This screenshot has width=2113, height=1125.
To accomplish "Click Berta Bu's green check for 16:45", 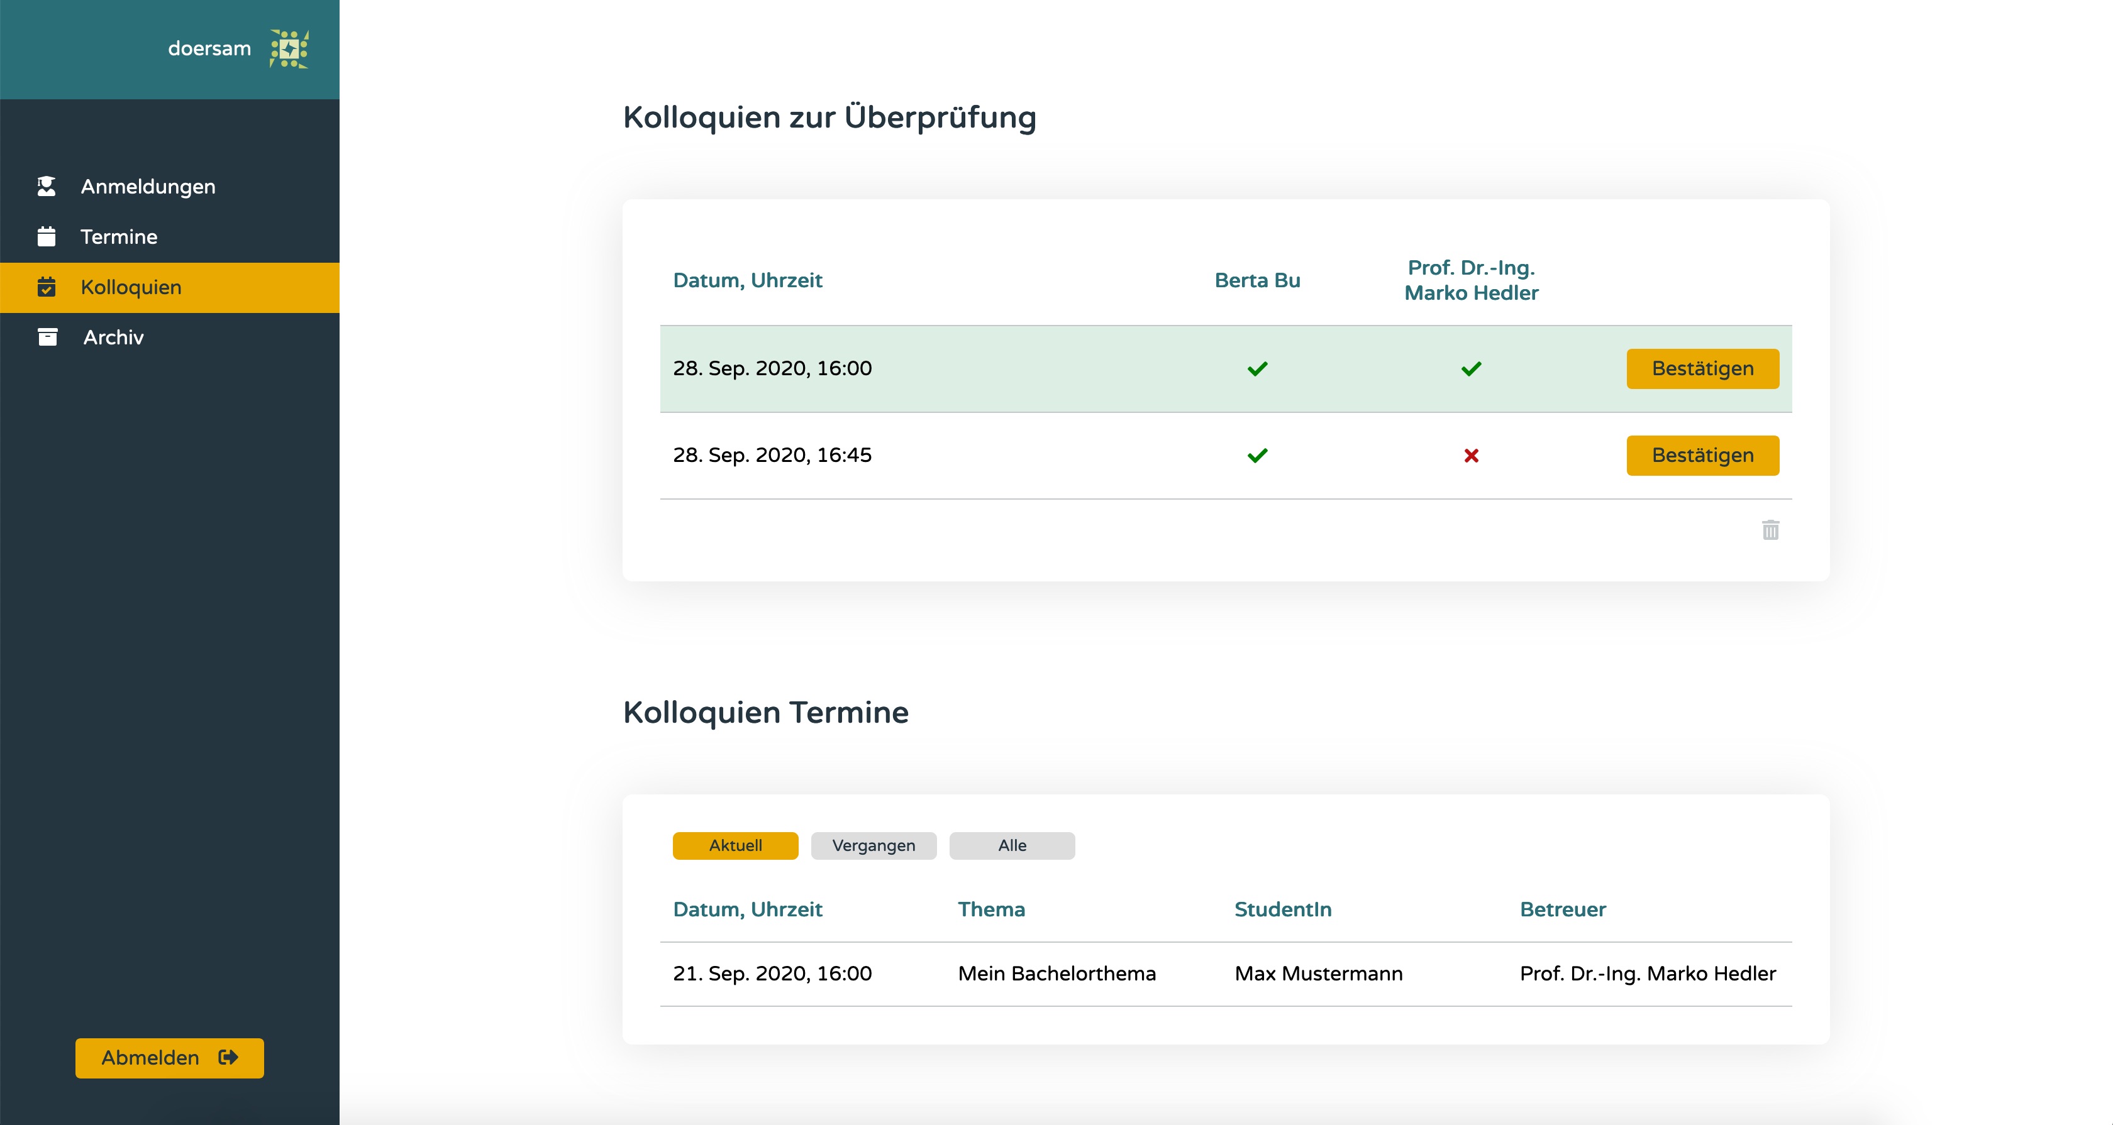I will tap(1256, 455).
